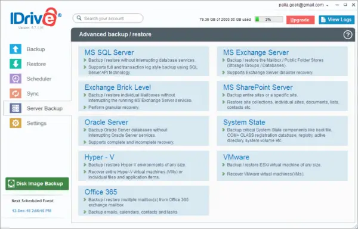Click into the Search your account field

[x=108, y=18]
